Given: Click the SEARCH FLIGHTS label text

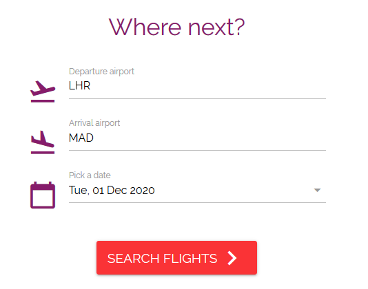Looking at the screenshot, I should coord(162,259).
